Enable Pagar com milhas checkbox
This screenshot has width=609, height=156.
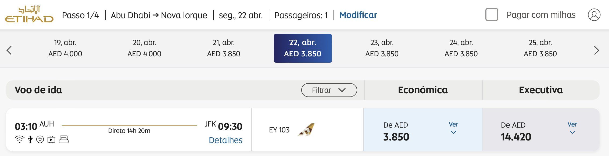point(492,14)
